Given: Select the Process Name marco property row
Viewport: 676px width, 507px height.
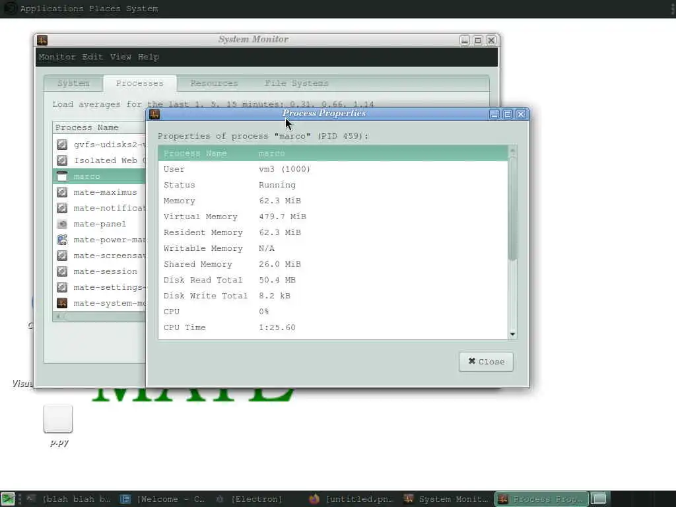Looking at the screenshot, I should point(333,153).
